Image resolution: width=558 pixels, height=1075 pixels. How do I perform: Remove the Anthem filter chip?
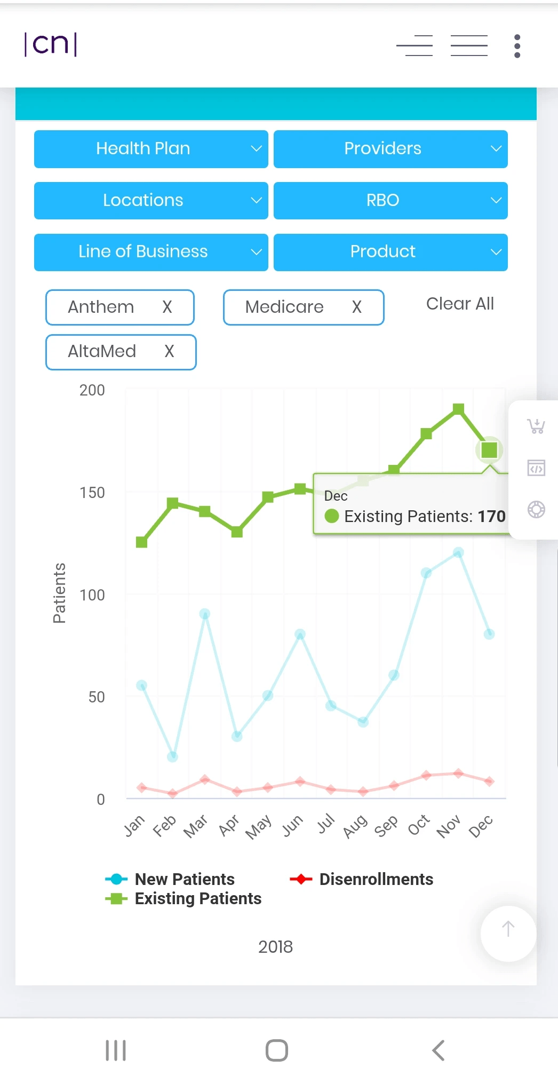(x=167, y=307)
